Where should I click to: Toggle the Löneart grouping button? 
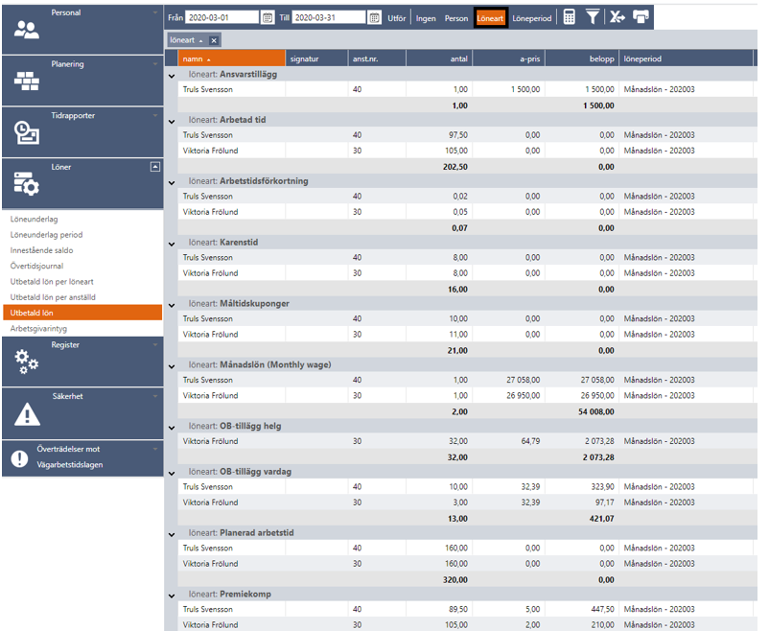(490, 18)
